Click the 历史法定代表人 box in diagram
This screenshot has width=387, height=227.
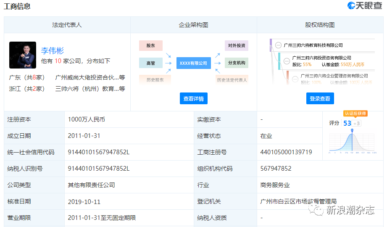(x=232, y=80)
